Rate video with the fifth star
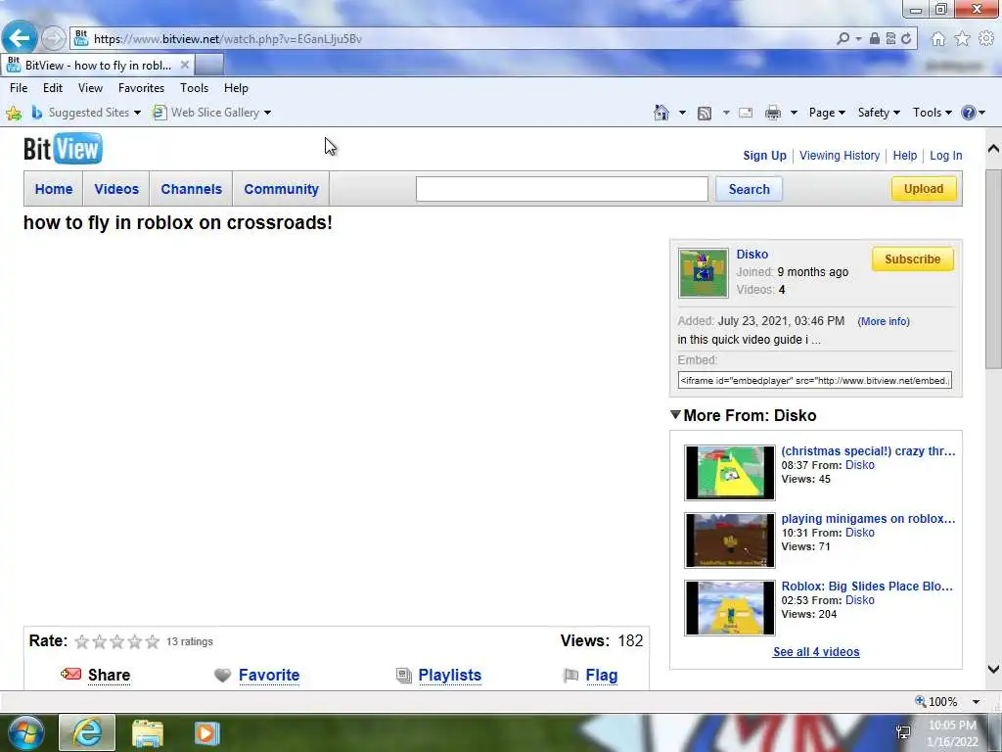 [x=152, y=641]
